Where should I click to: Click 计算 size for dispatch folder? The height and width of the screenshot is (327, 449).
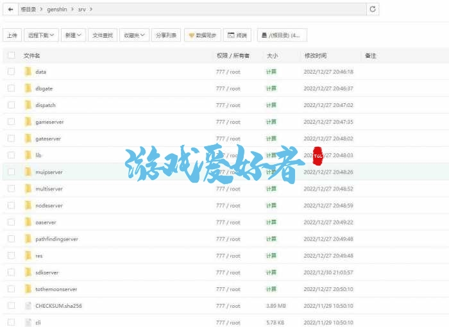(x=271, y=105)
